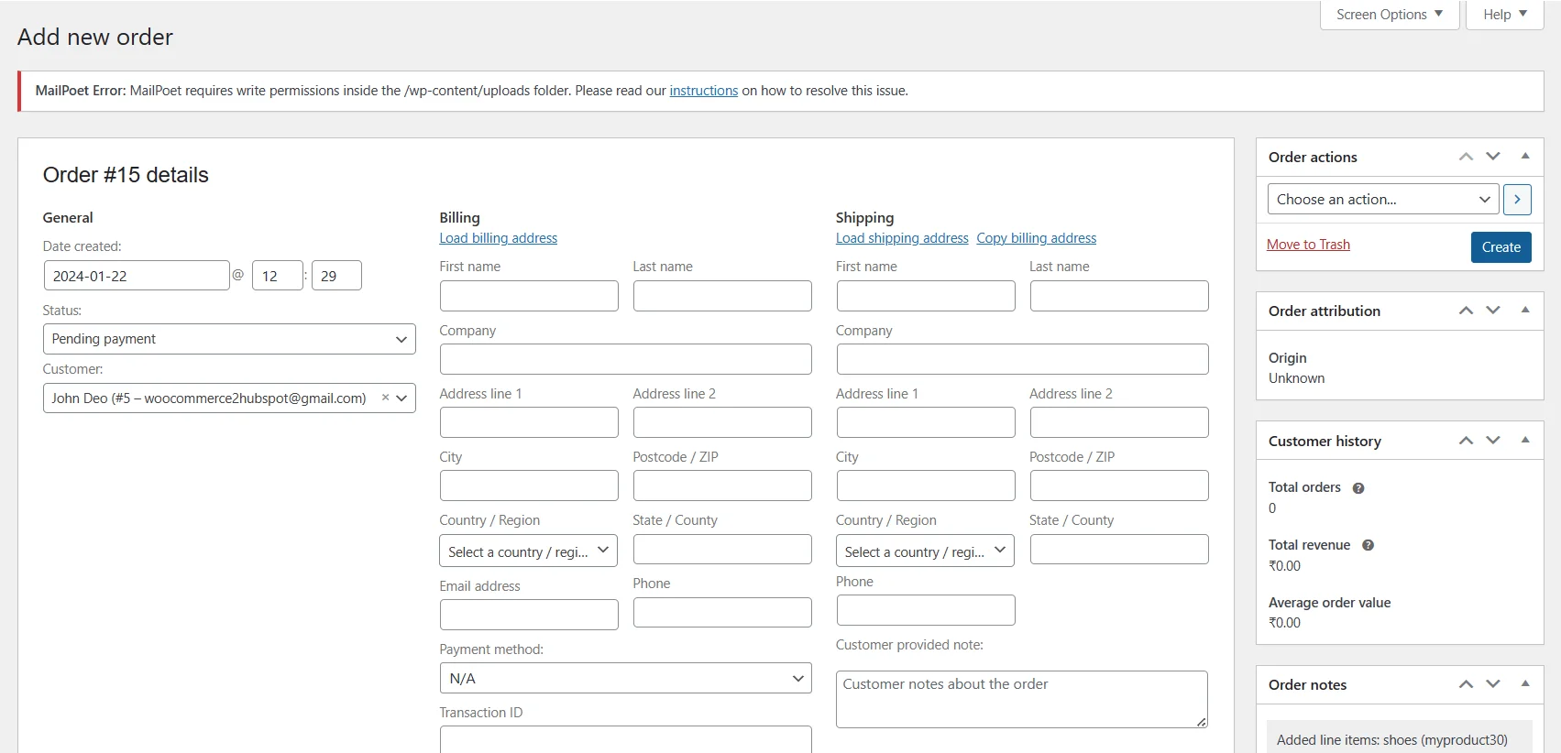The height and width of the screenshot is (753, 1561).
Task: Focus the billing Address line 2 field
Action: click(x=722, y=422)
